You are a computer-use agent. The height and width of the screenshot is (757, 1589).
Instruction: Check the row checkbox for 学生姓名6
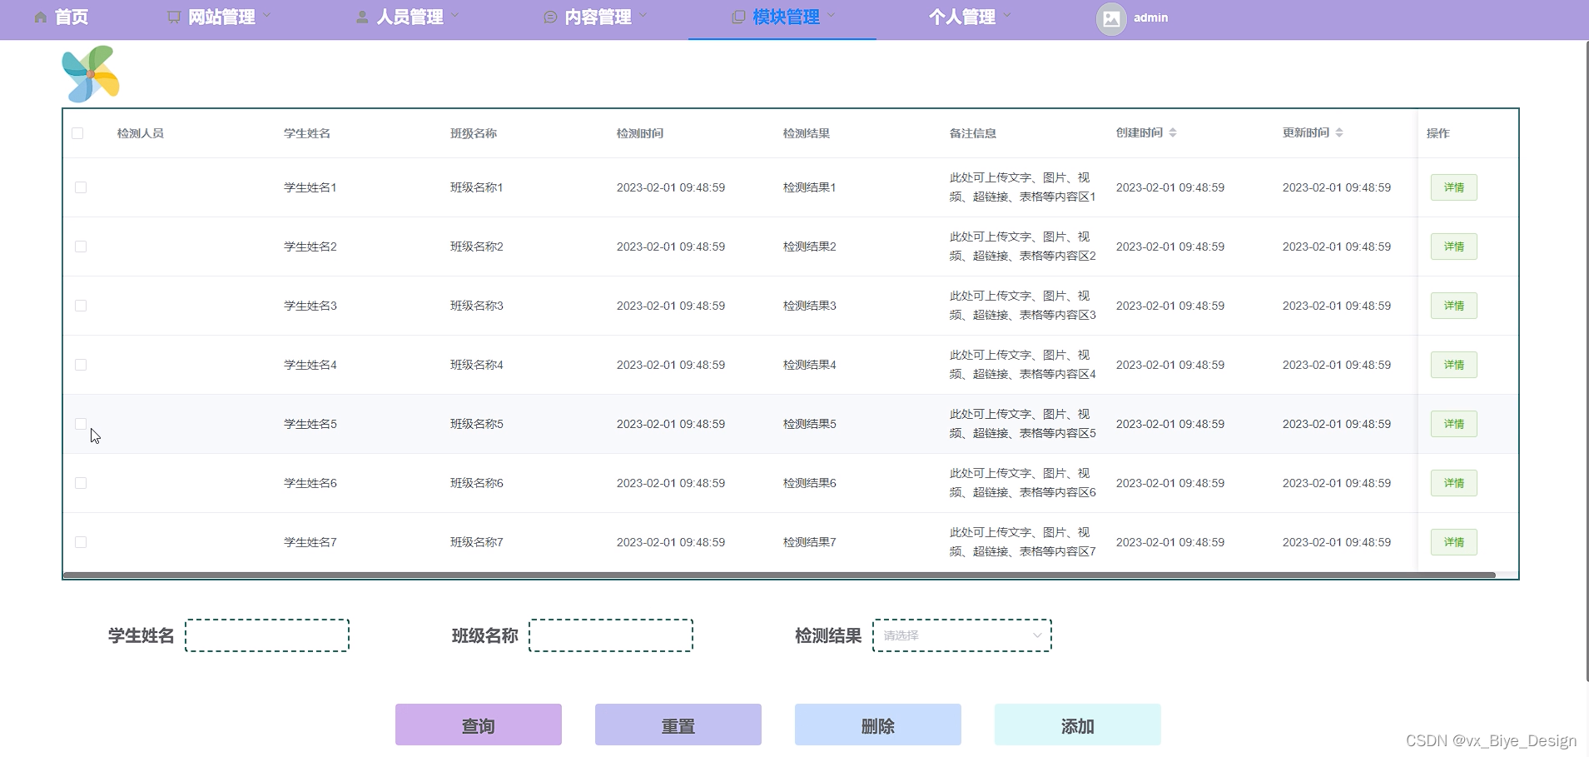tap(81, 483)
